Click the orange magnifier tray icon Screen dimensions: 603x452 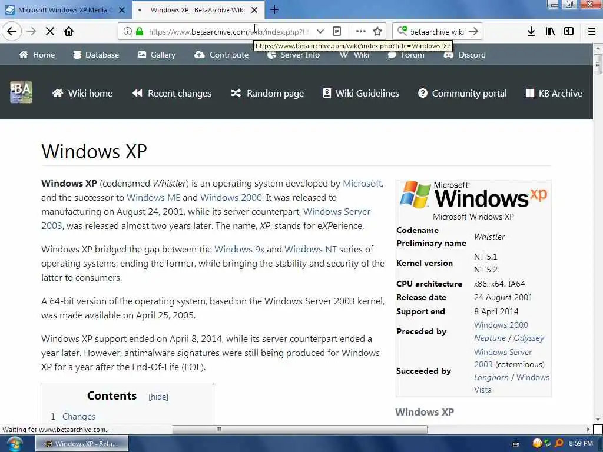[x=559, y=444]
